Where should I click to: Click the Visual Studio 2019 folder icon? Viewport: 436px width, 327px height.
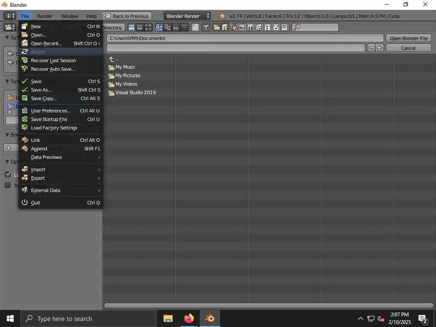(x=112, y=93)
